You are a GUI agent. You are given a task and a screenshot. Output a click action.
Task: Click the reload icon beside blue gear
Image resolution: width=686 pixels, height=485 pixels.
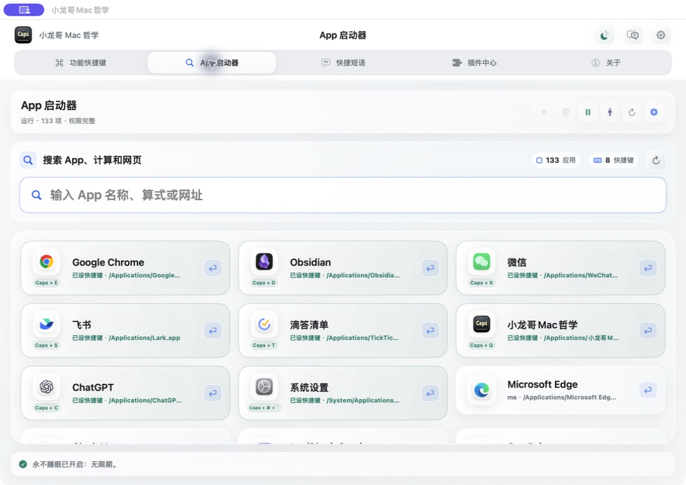pyautogui.click(x=632, y=112)
